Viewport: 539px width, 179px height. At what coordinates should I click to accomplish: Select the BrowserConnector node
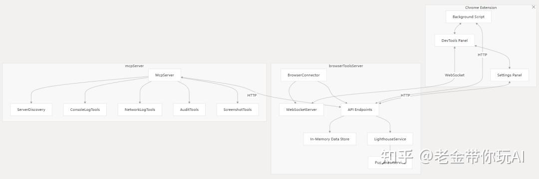(303, 75)
